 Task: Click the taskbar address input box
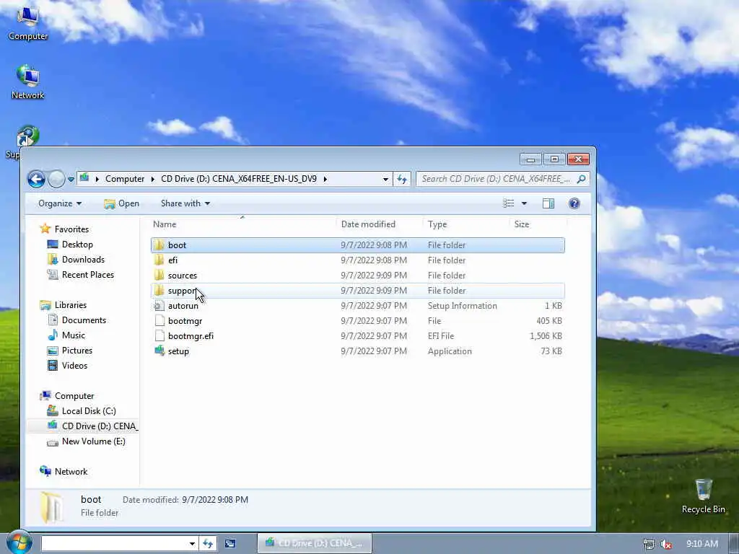tap(115, 544)
